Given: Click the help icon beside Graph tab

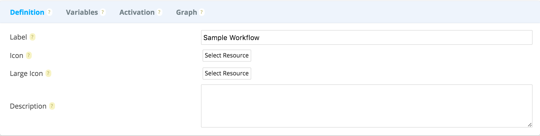Looking at the screenshot, I should tap(202, 12).
